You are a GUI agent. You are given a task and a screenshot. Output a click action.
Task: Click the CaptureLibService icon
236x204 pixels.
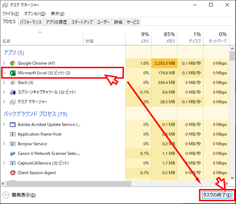pyautogui.click(x=13, y=163)
